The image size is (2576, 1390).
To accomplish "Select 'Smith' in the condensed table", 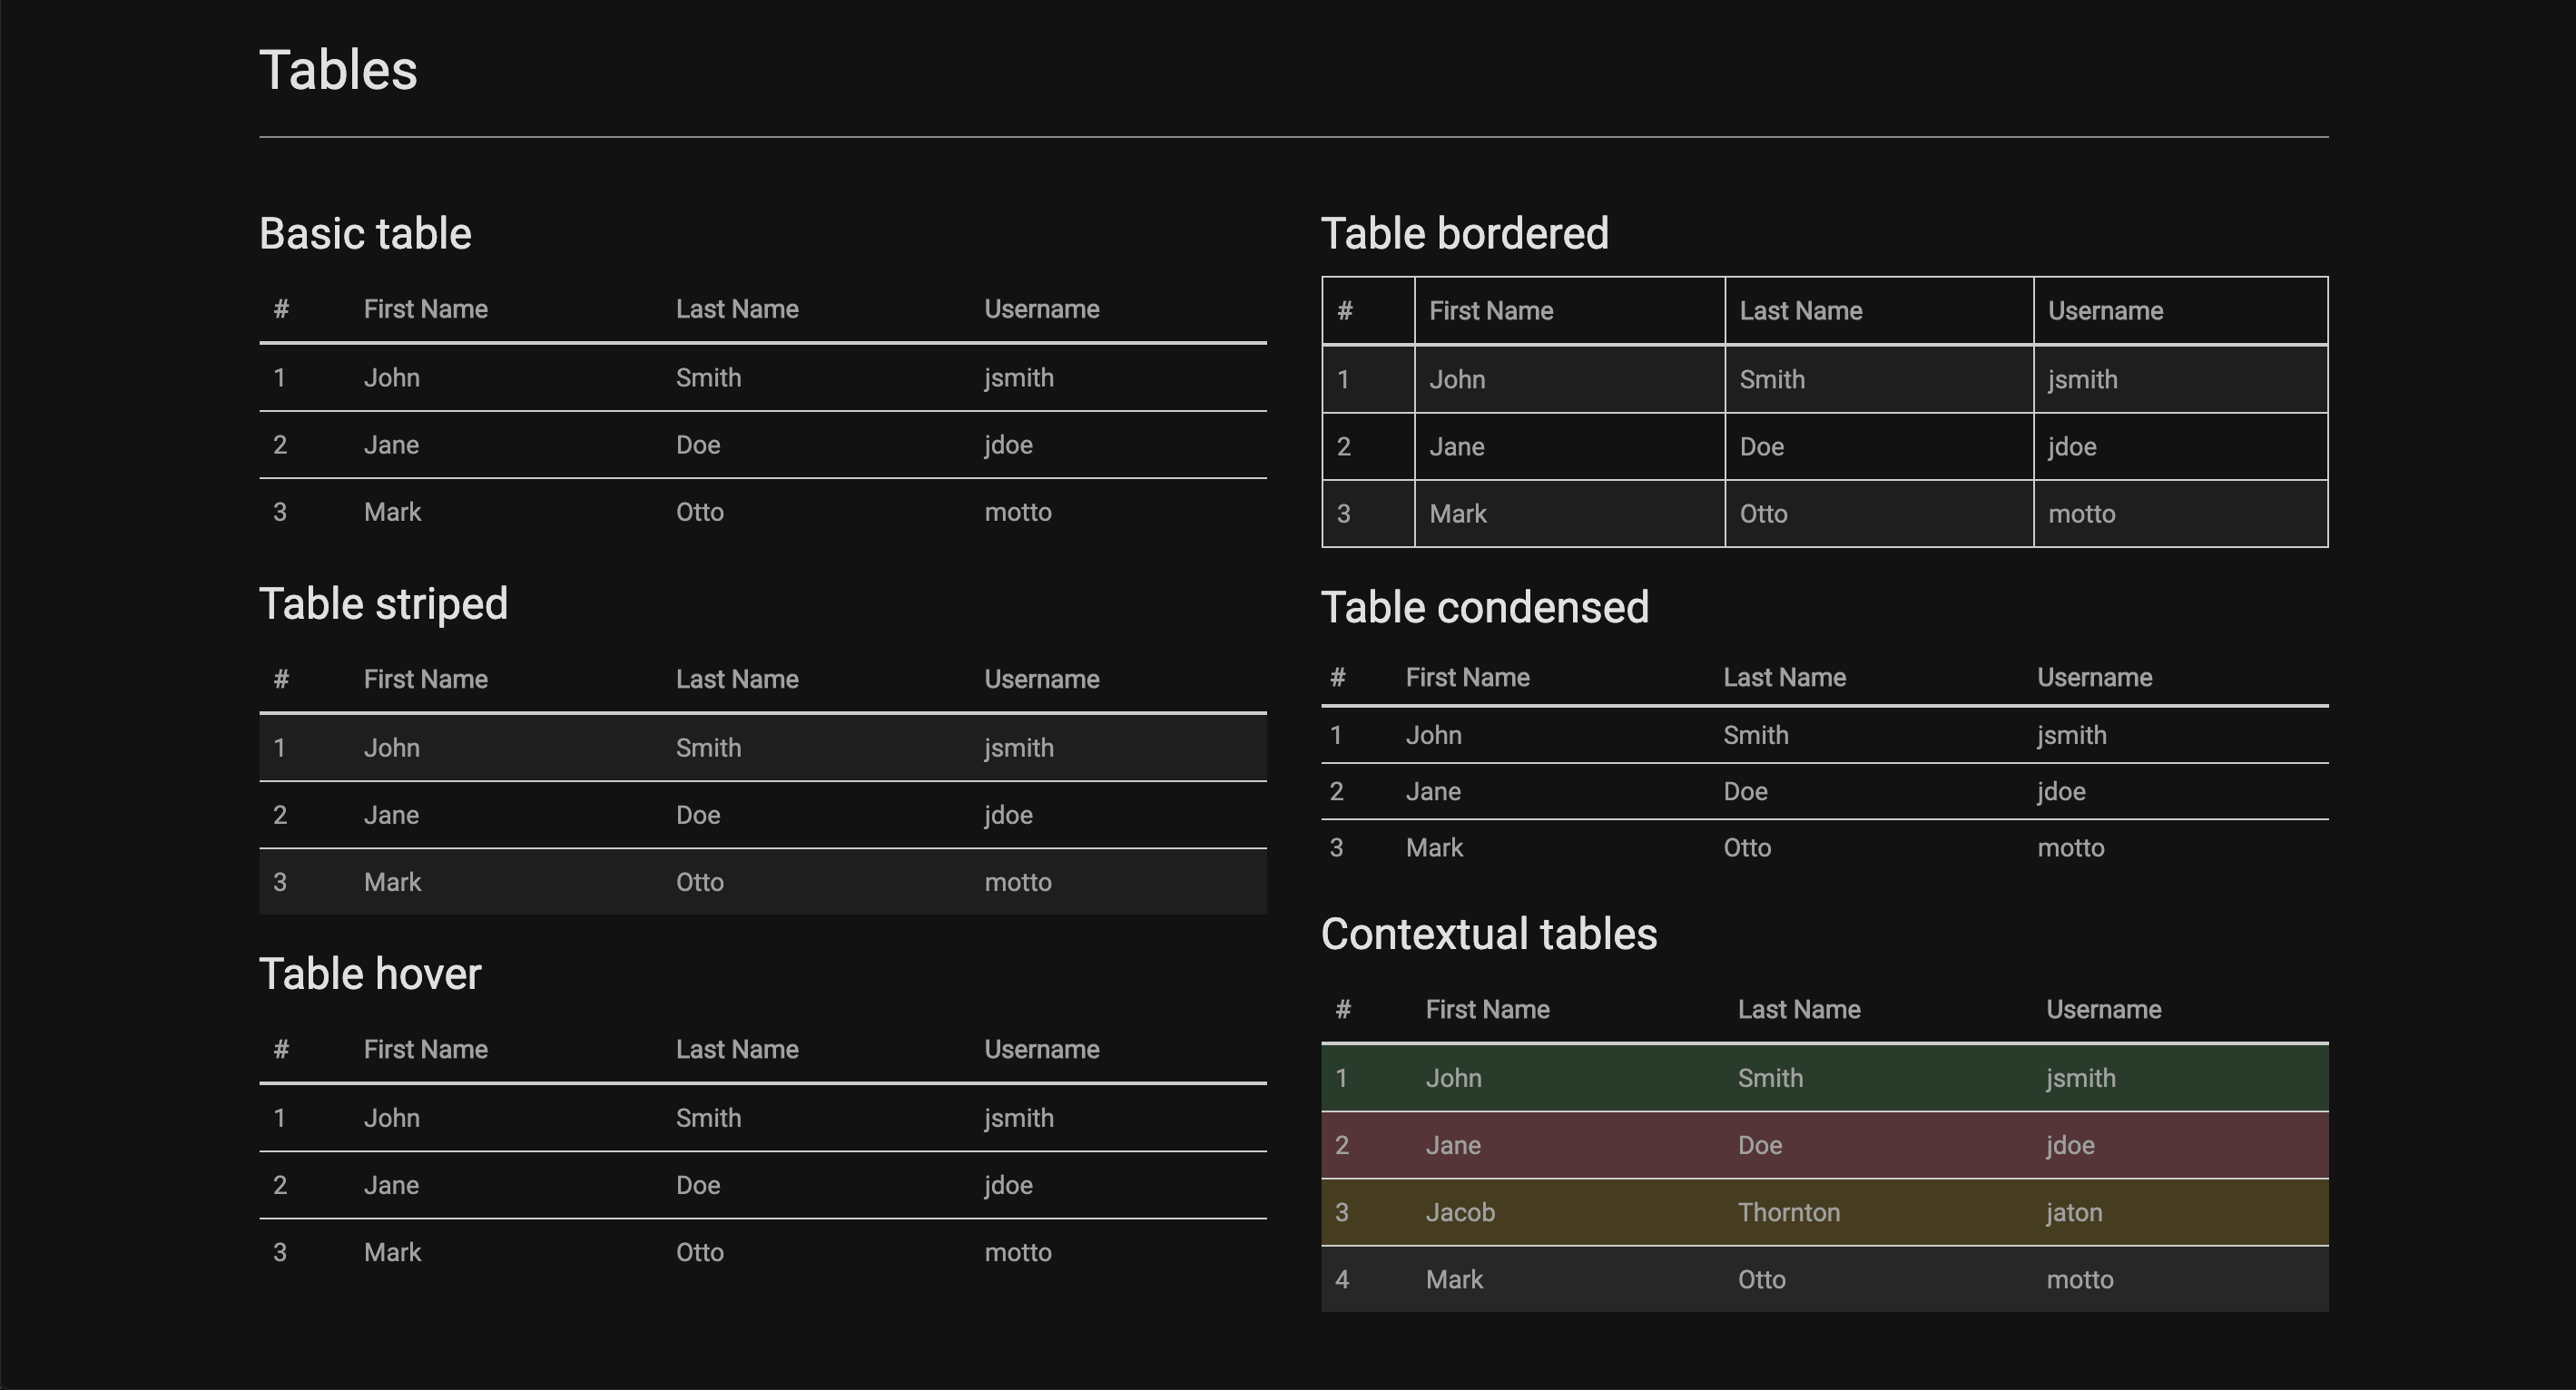I will tap(1755, 736).
